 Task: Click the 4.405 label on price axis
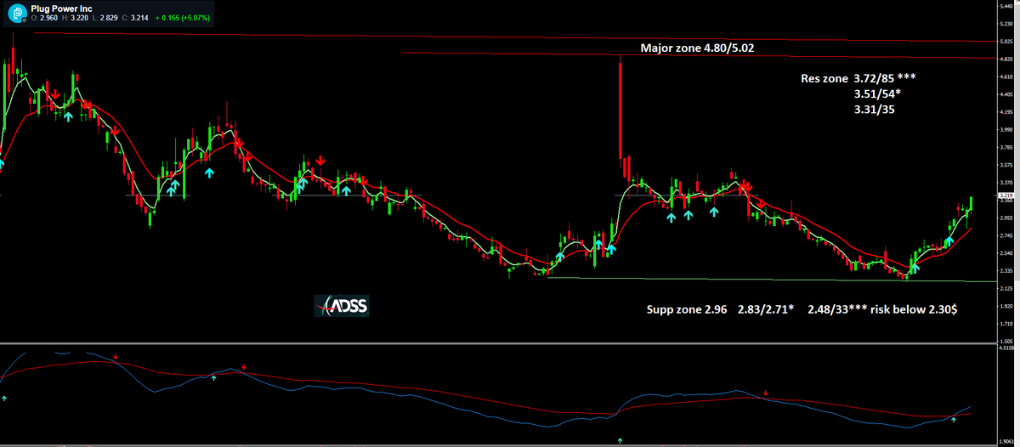1006,94
